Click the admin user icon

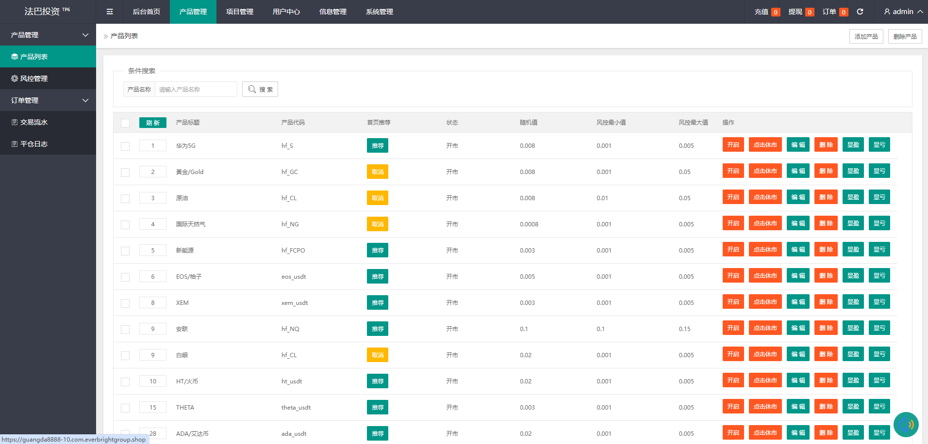pos(887,12)
